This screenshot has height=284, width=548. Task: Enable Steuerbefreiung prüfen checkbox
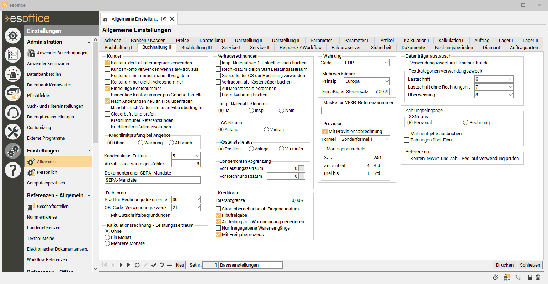(x=107, y=114)
